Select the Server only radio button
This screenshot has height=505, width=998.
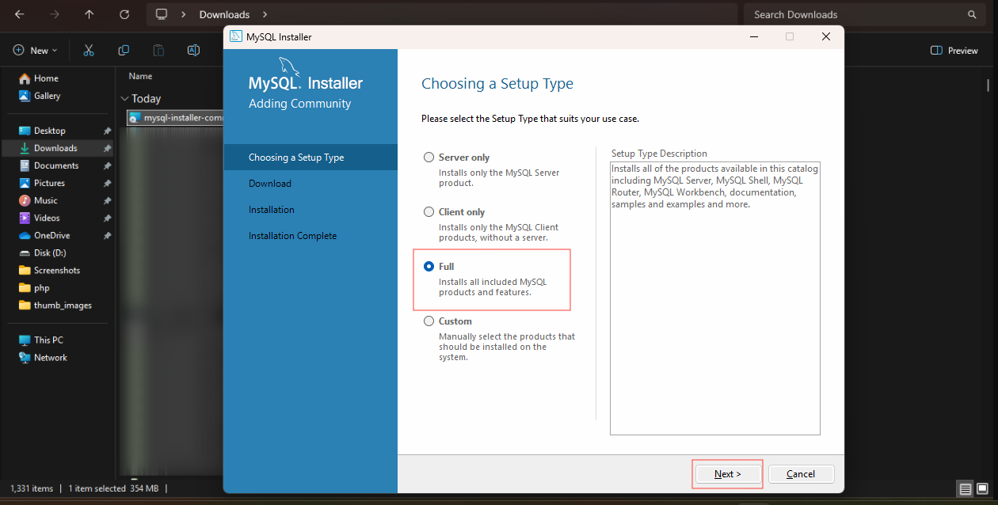429,158
